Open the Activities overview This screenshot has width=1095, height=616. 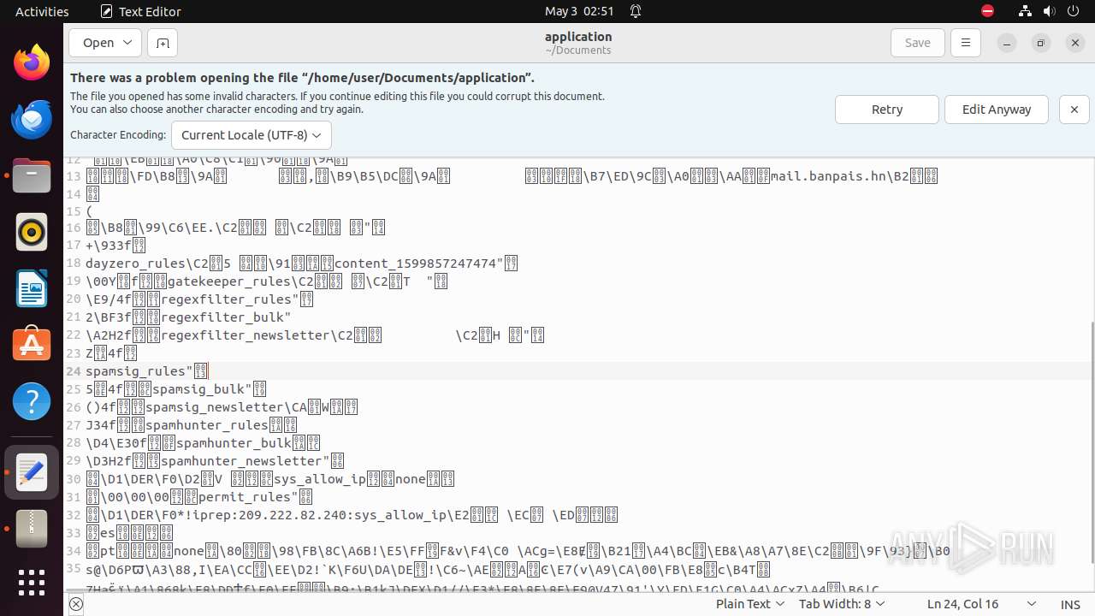[x=42, y=11]
